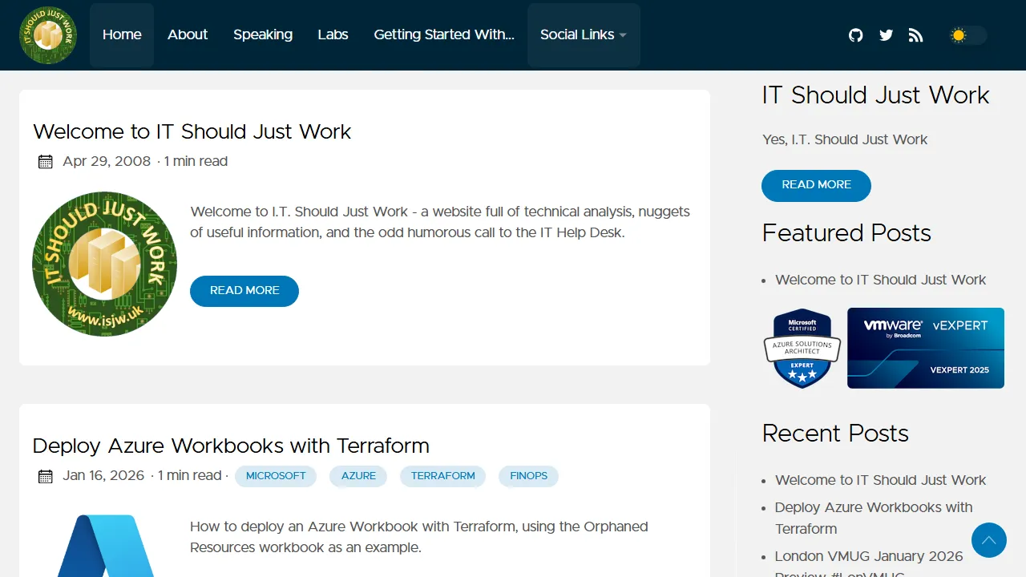Open the Getting Started With... menu
This screenshot has width=1026, height=577.
[x=444, y=35]
